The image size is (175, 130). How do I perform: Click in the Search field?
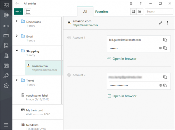coord(158,12)
